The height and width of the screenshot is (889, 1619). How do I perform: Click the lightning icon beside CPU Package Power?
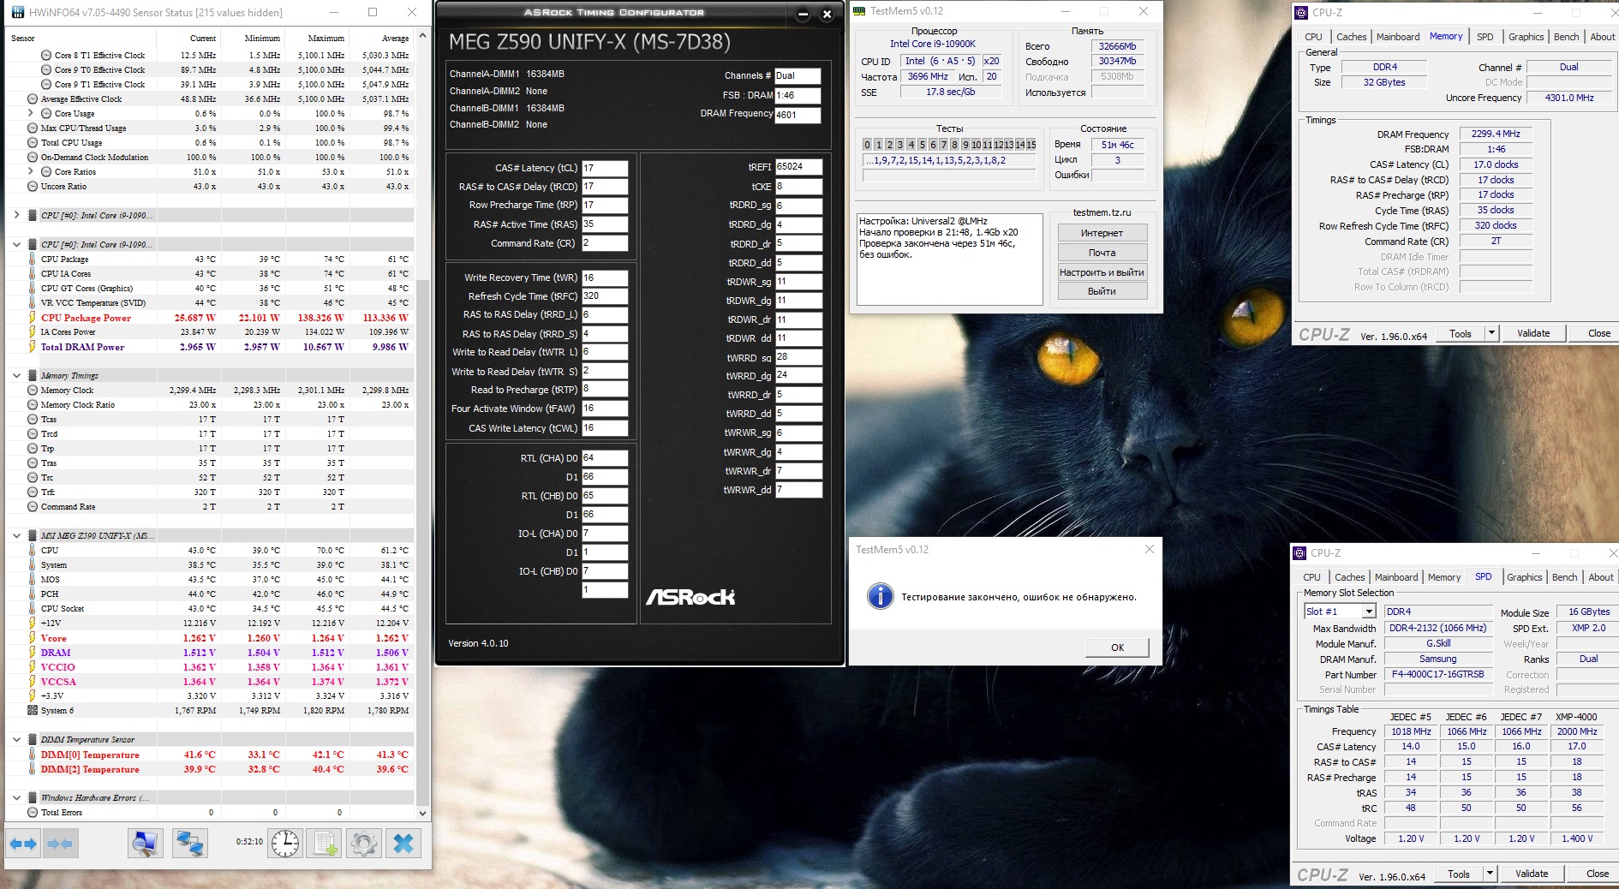pyautogui.click(x=33, y=318)
